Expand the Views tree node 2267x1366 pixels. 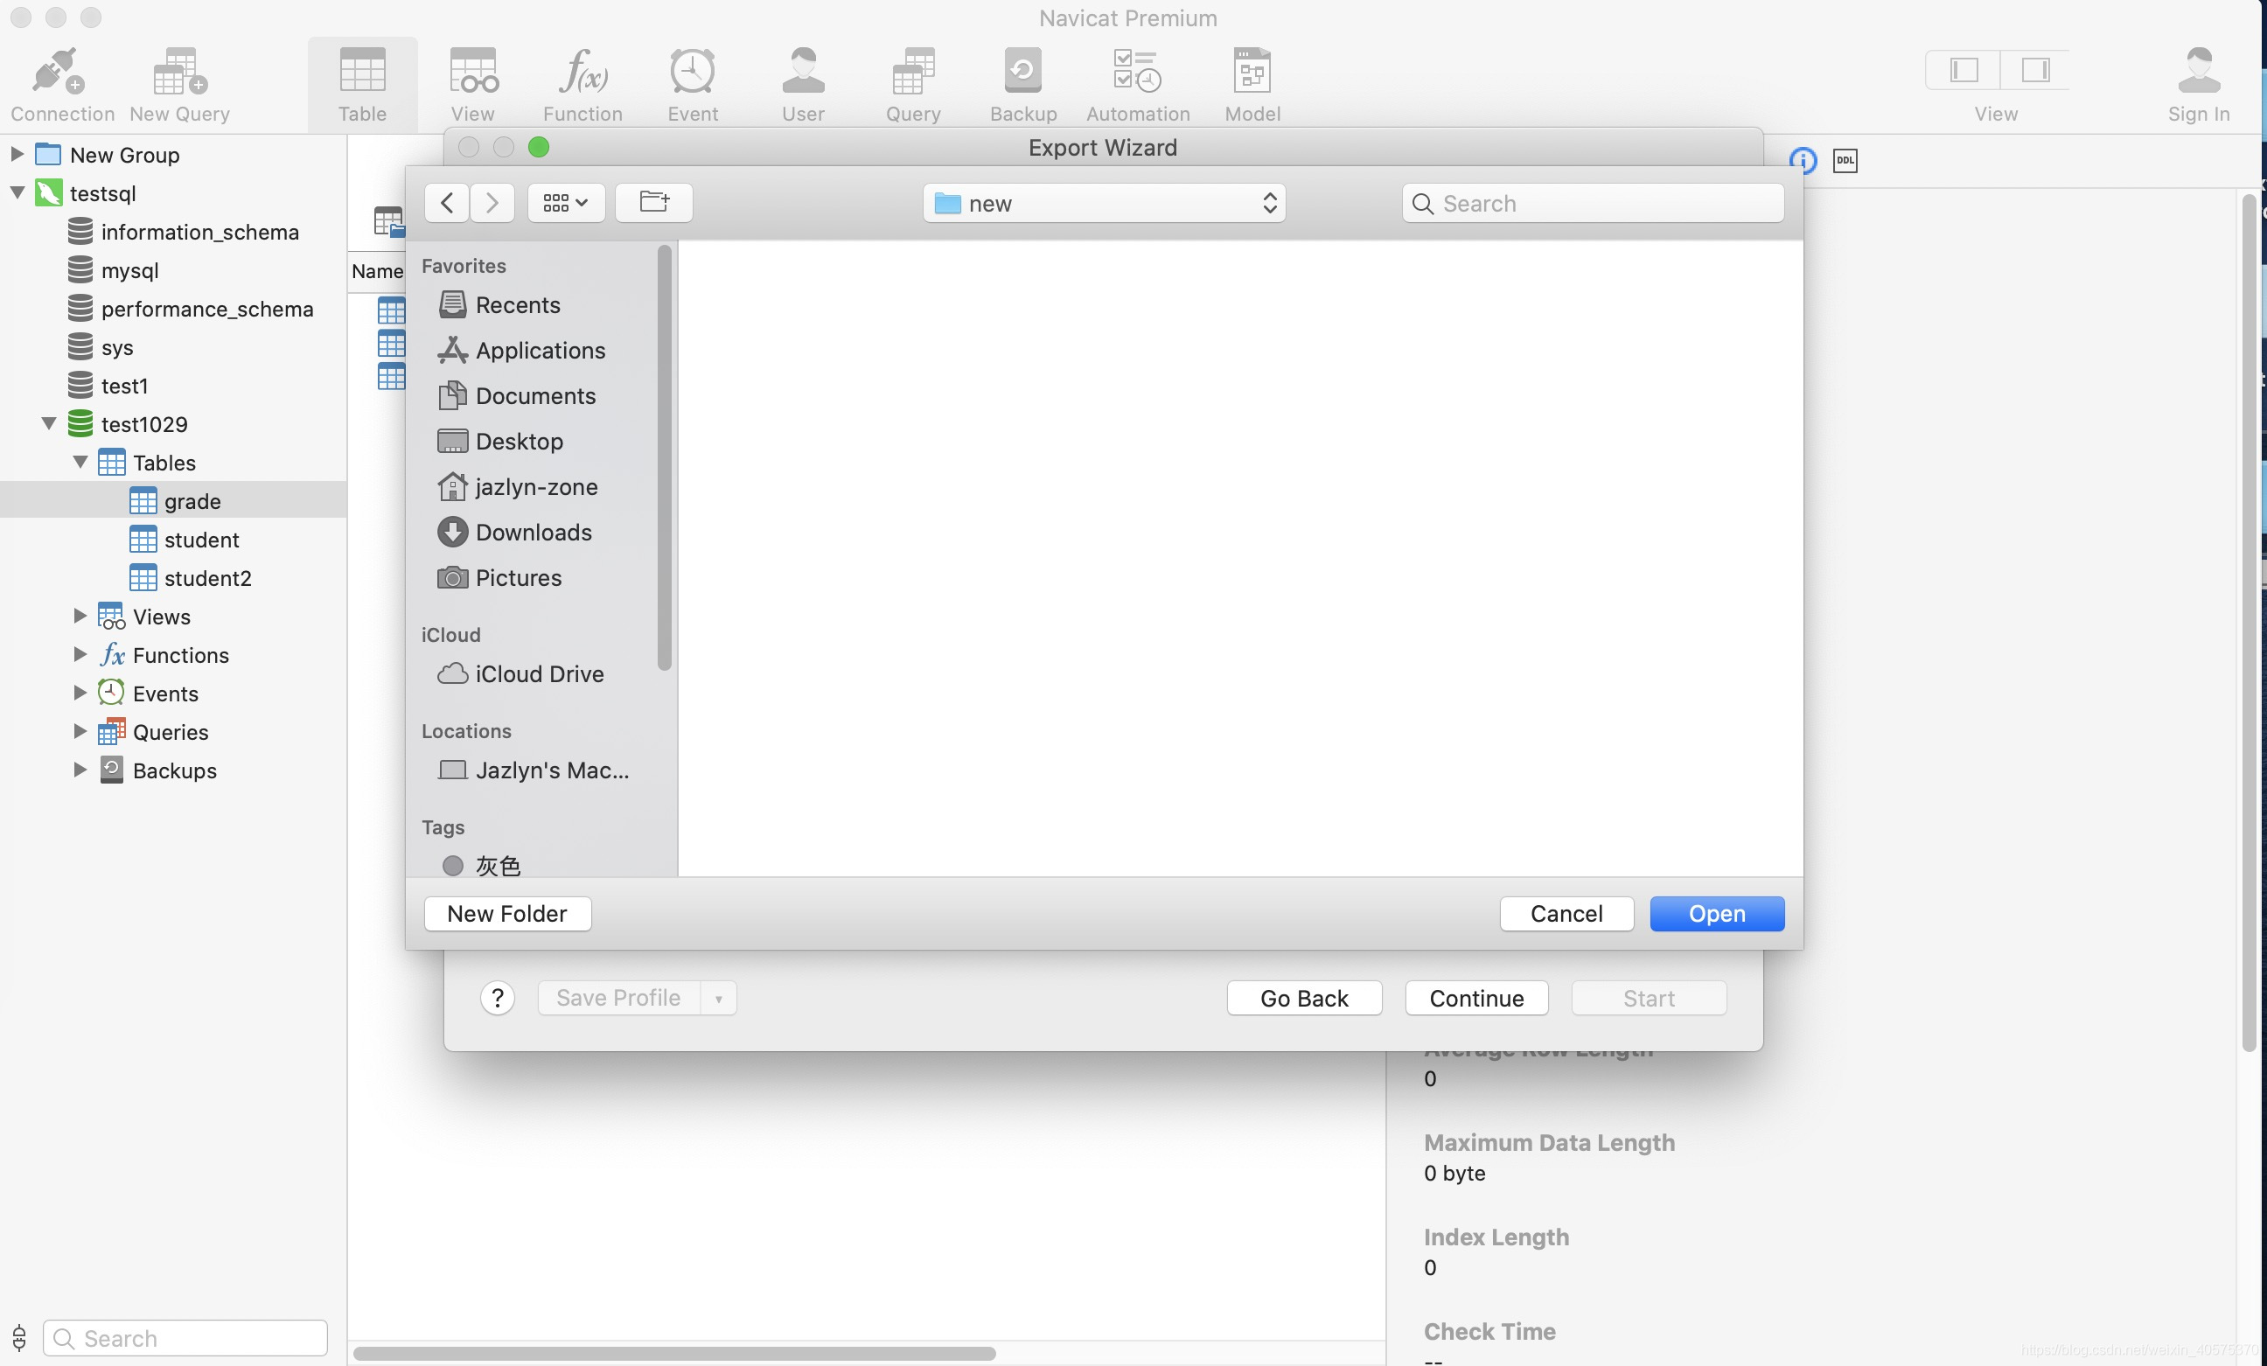coord(80,617)
